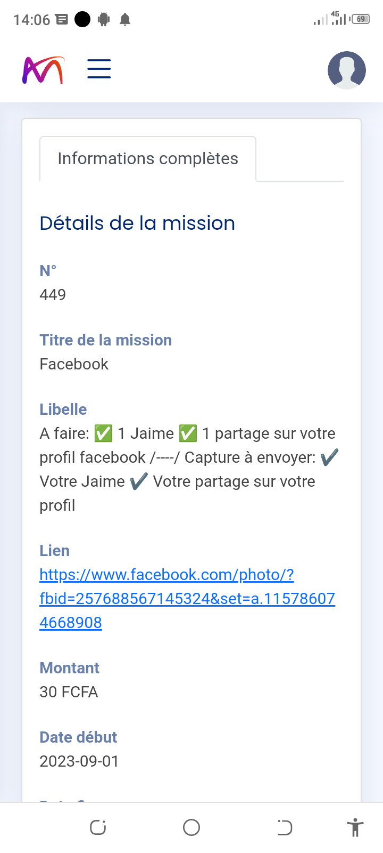Tap the Détails de la mission heading
Screen dimensions: 383x853
click(x=137, y=223)
